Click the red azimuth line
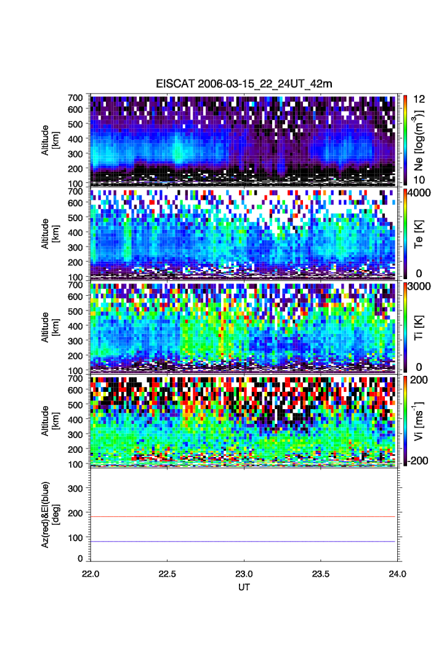 244,516
